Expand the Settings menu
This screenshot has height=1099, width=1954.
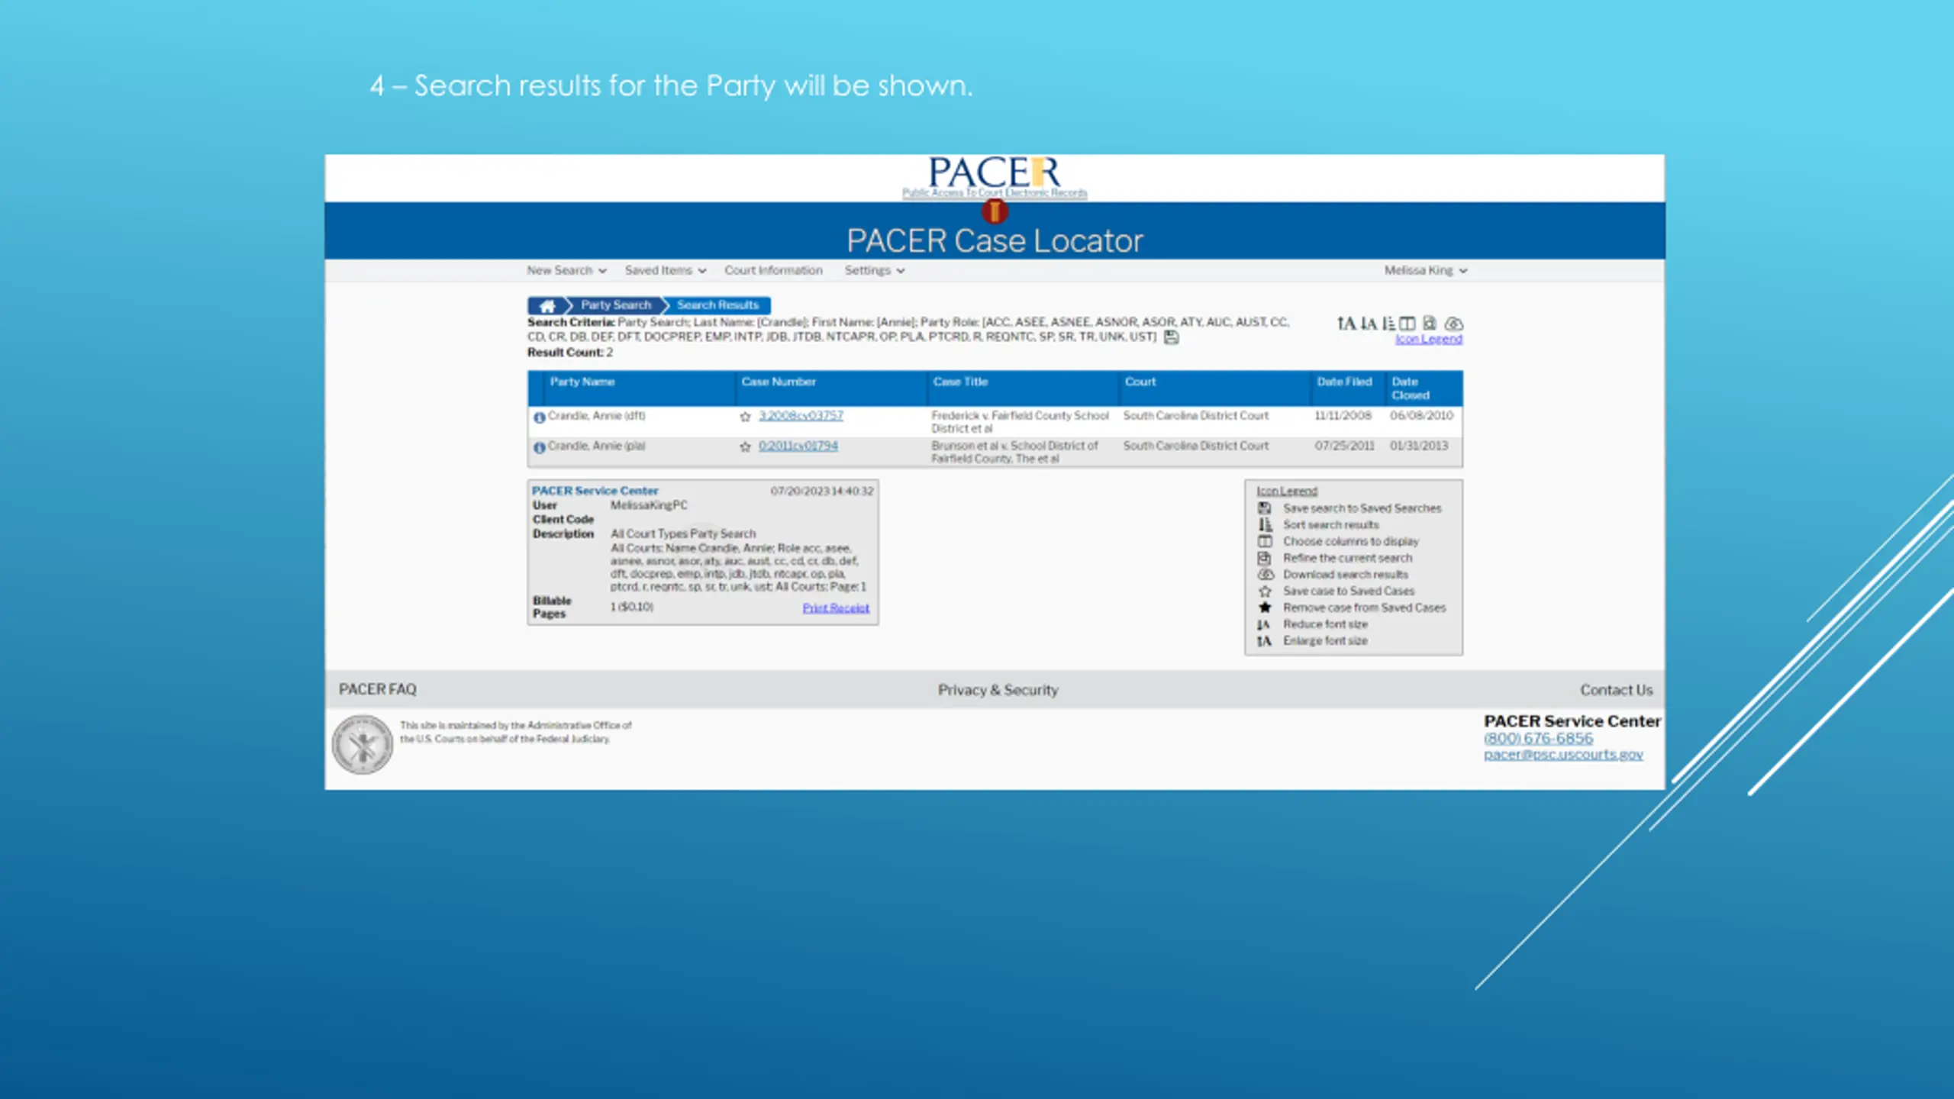(875, 270)
